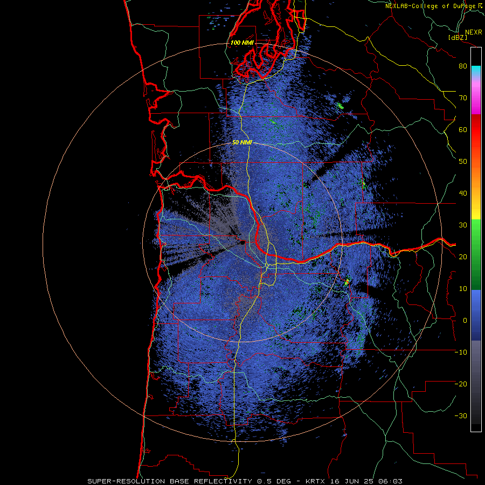The height and width of the screenshot is (485, 485).
Task: Click the 50 value on the dBZ scale
Action: coord(463,162)
